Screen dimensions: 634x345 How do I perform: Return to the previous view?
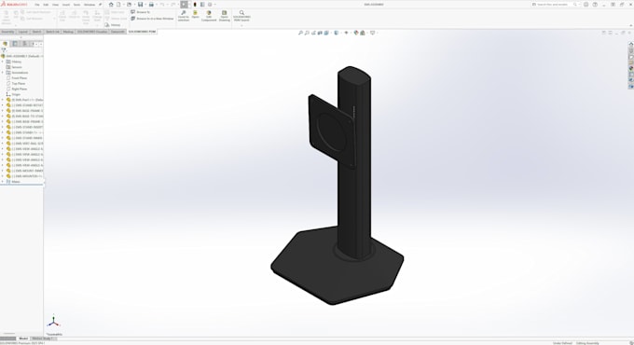click(x=313, y=33)
